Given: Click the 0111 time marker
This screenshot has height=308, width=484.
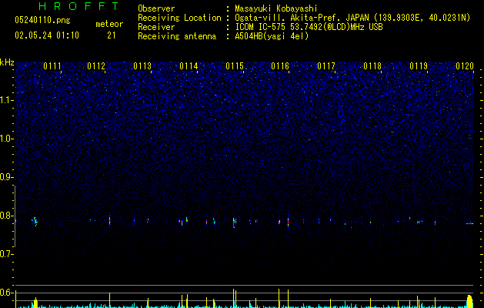Looking at the screenshot, I should click(x=52, y=66).
